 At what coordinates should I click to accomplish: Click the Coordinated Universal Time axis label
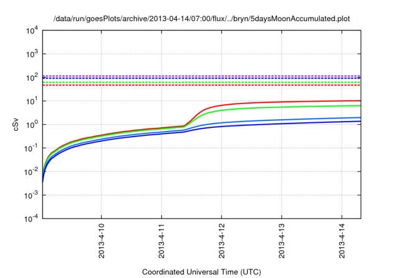coord(201,272)
